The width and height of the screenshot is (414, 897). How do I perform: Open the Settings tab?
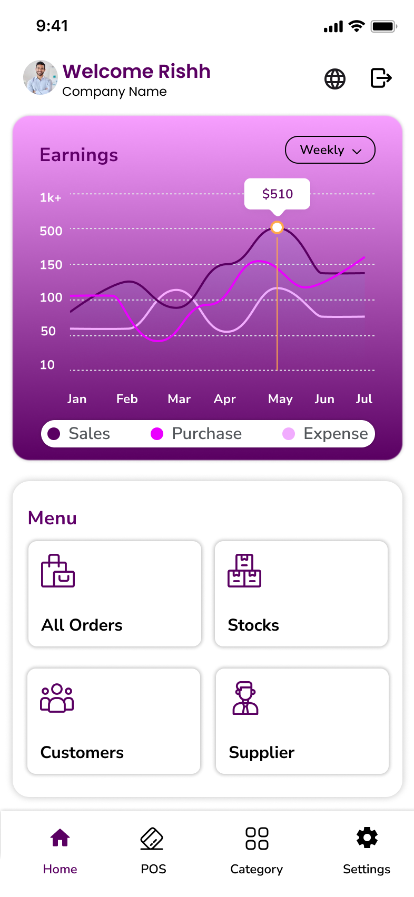[x=367, y=848]
